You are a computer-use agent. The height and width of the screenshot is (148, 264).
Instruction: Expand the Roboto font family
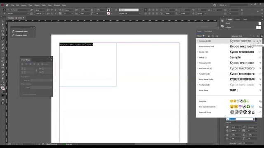[198, 52]
